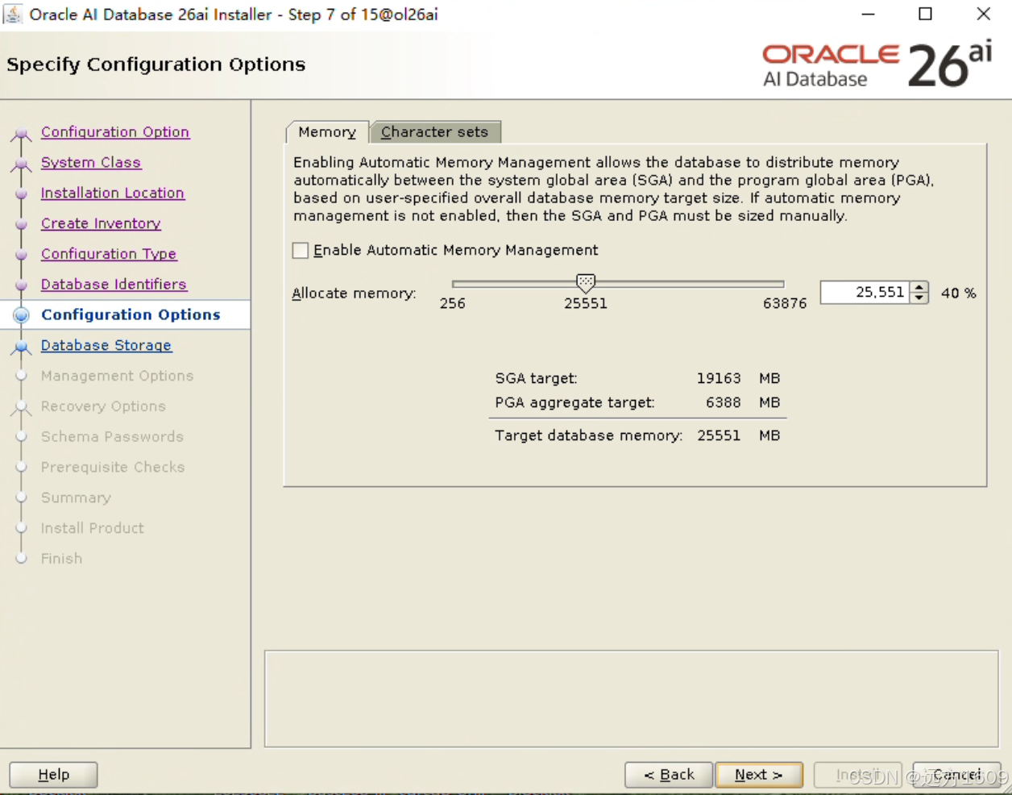Open the Database Identifiers step
The height and width of the screenshot is (795, 1012).
point(114,285)
